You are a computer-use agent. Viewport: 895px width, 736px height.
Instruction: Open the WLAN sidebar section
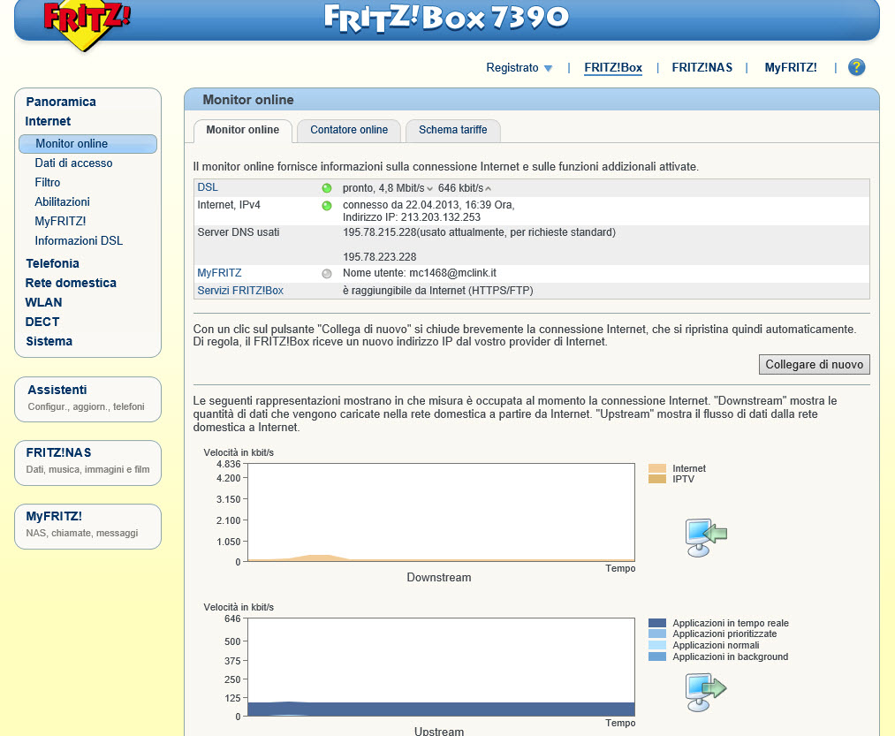(43, 302)
